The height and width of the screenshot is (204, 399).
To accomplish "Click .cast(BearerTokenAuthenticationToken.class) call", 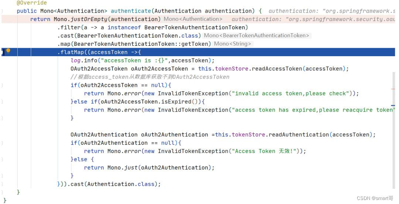I will (x=129, y=35).
